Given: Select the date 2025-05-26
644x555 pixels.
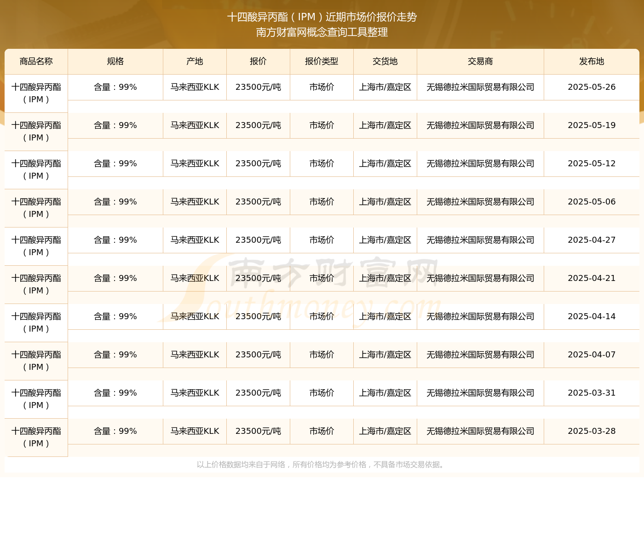Looking at the screenshot, I should [592, 87].
